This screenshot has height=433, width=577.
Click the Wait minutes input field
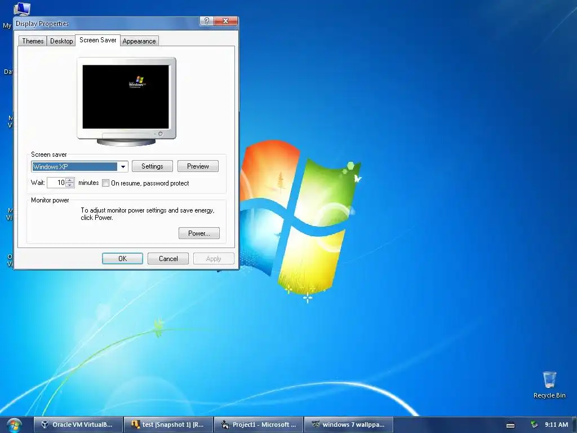57,183
